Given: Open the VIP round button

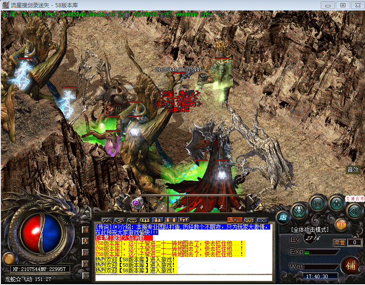Looking at the screenshot, I should coord(341,225).
